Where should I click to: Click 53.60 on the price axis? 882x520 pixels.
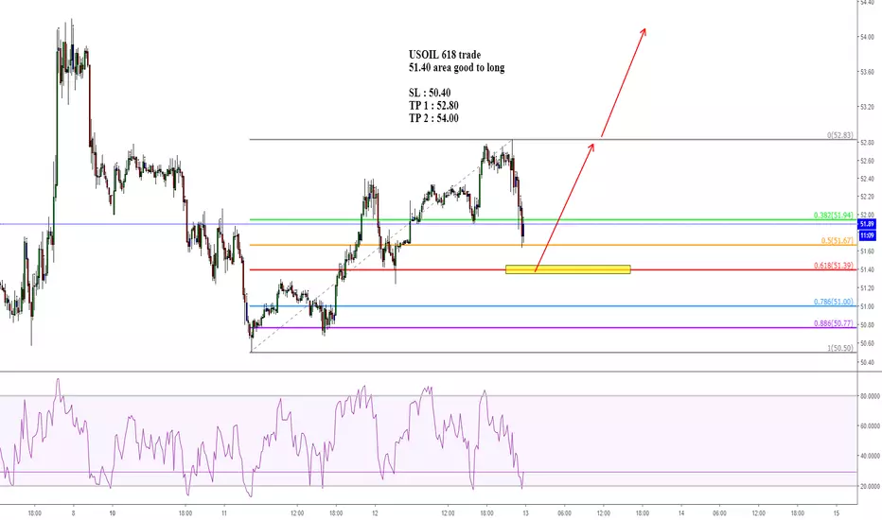866,72
